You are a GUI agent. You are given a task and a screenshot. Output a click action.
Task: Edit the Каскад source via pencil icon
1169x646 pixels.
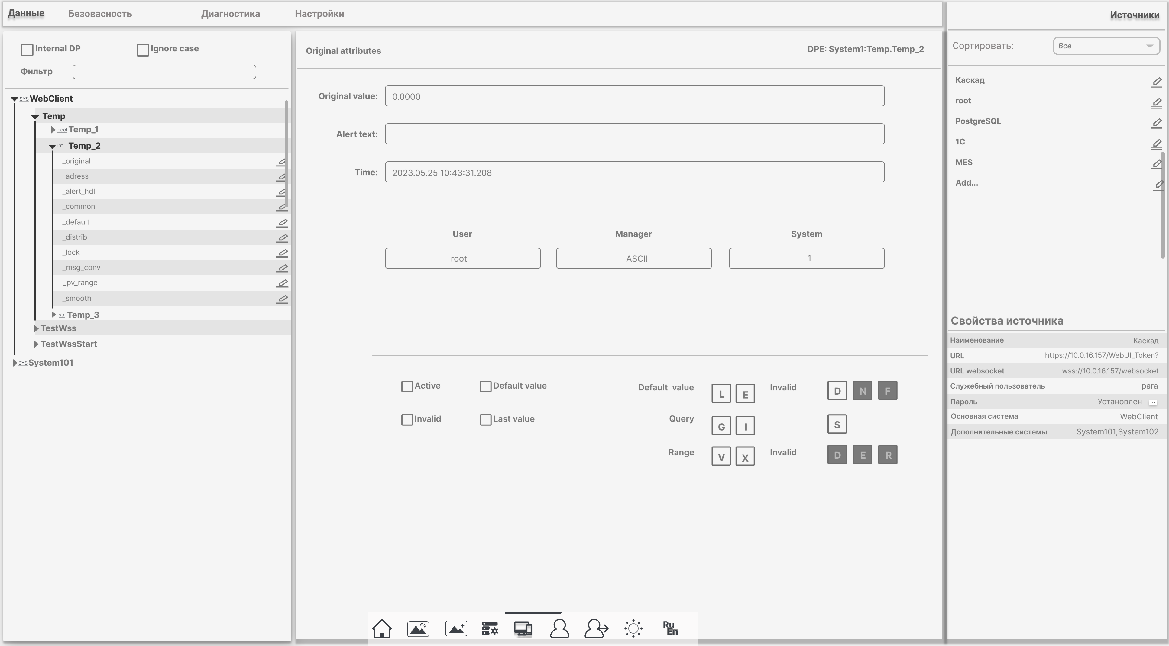point(1156,82)
